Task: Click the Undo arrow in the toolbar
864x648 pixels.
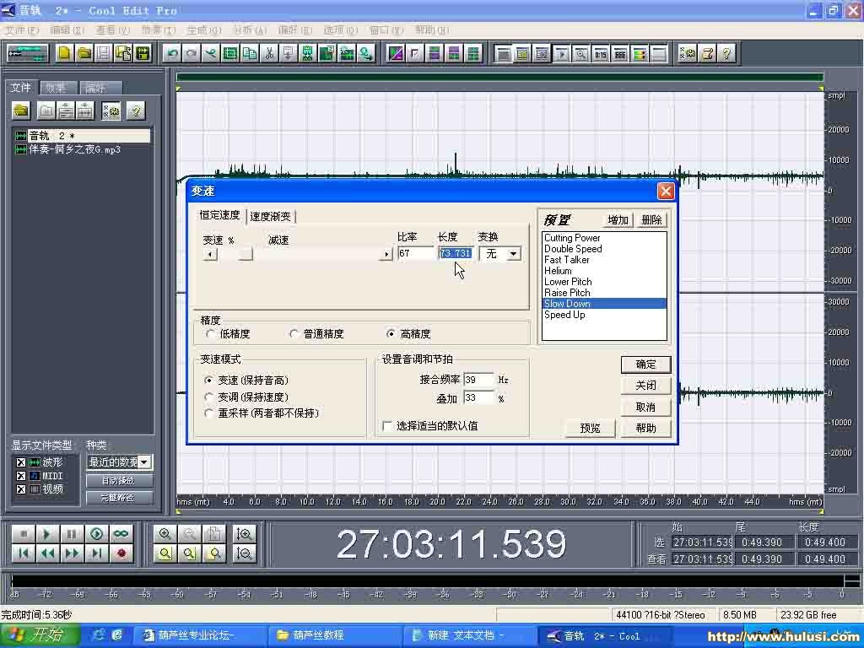Action: [172, 53]
